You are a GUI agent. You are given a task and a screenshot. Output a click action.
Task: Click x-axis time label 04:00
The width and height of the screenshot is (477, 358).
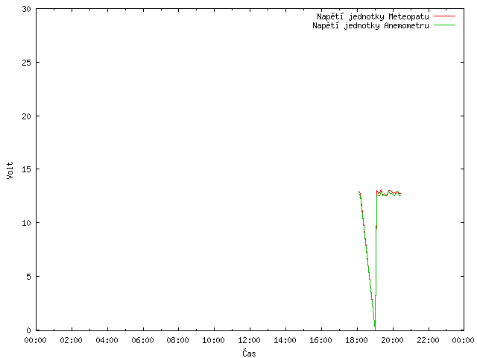click(107, 340)
